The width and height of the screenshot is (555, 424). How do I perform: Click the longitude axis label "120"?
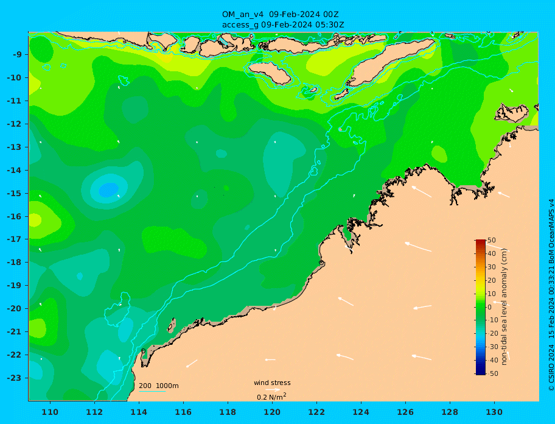[x=272, y=412]
